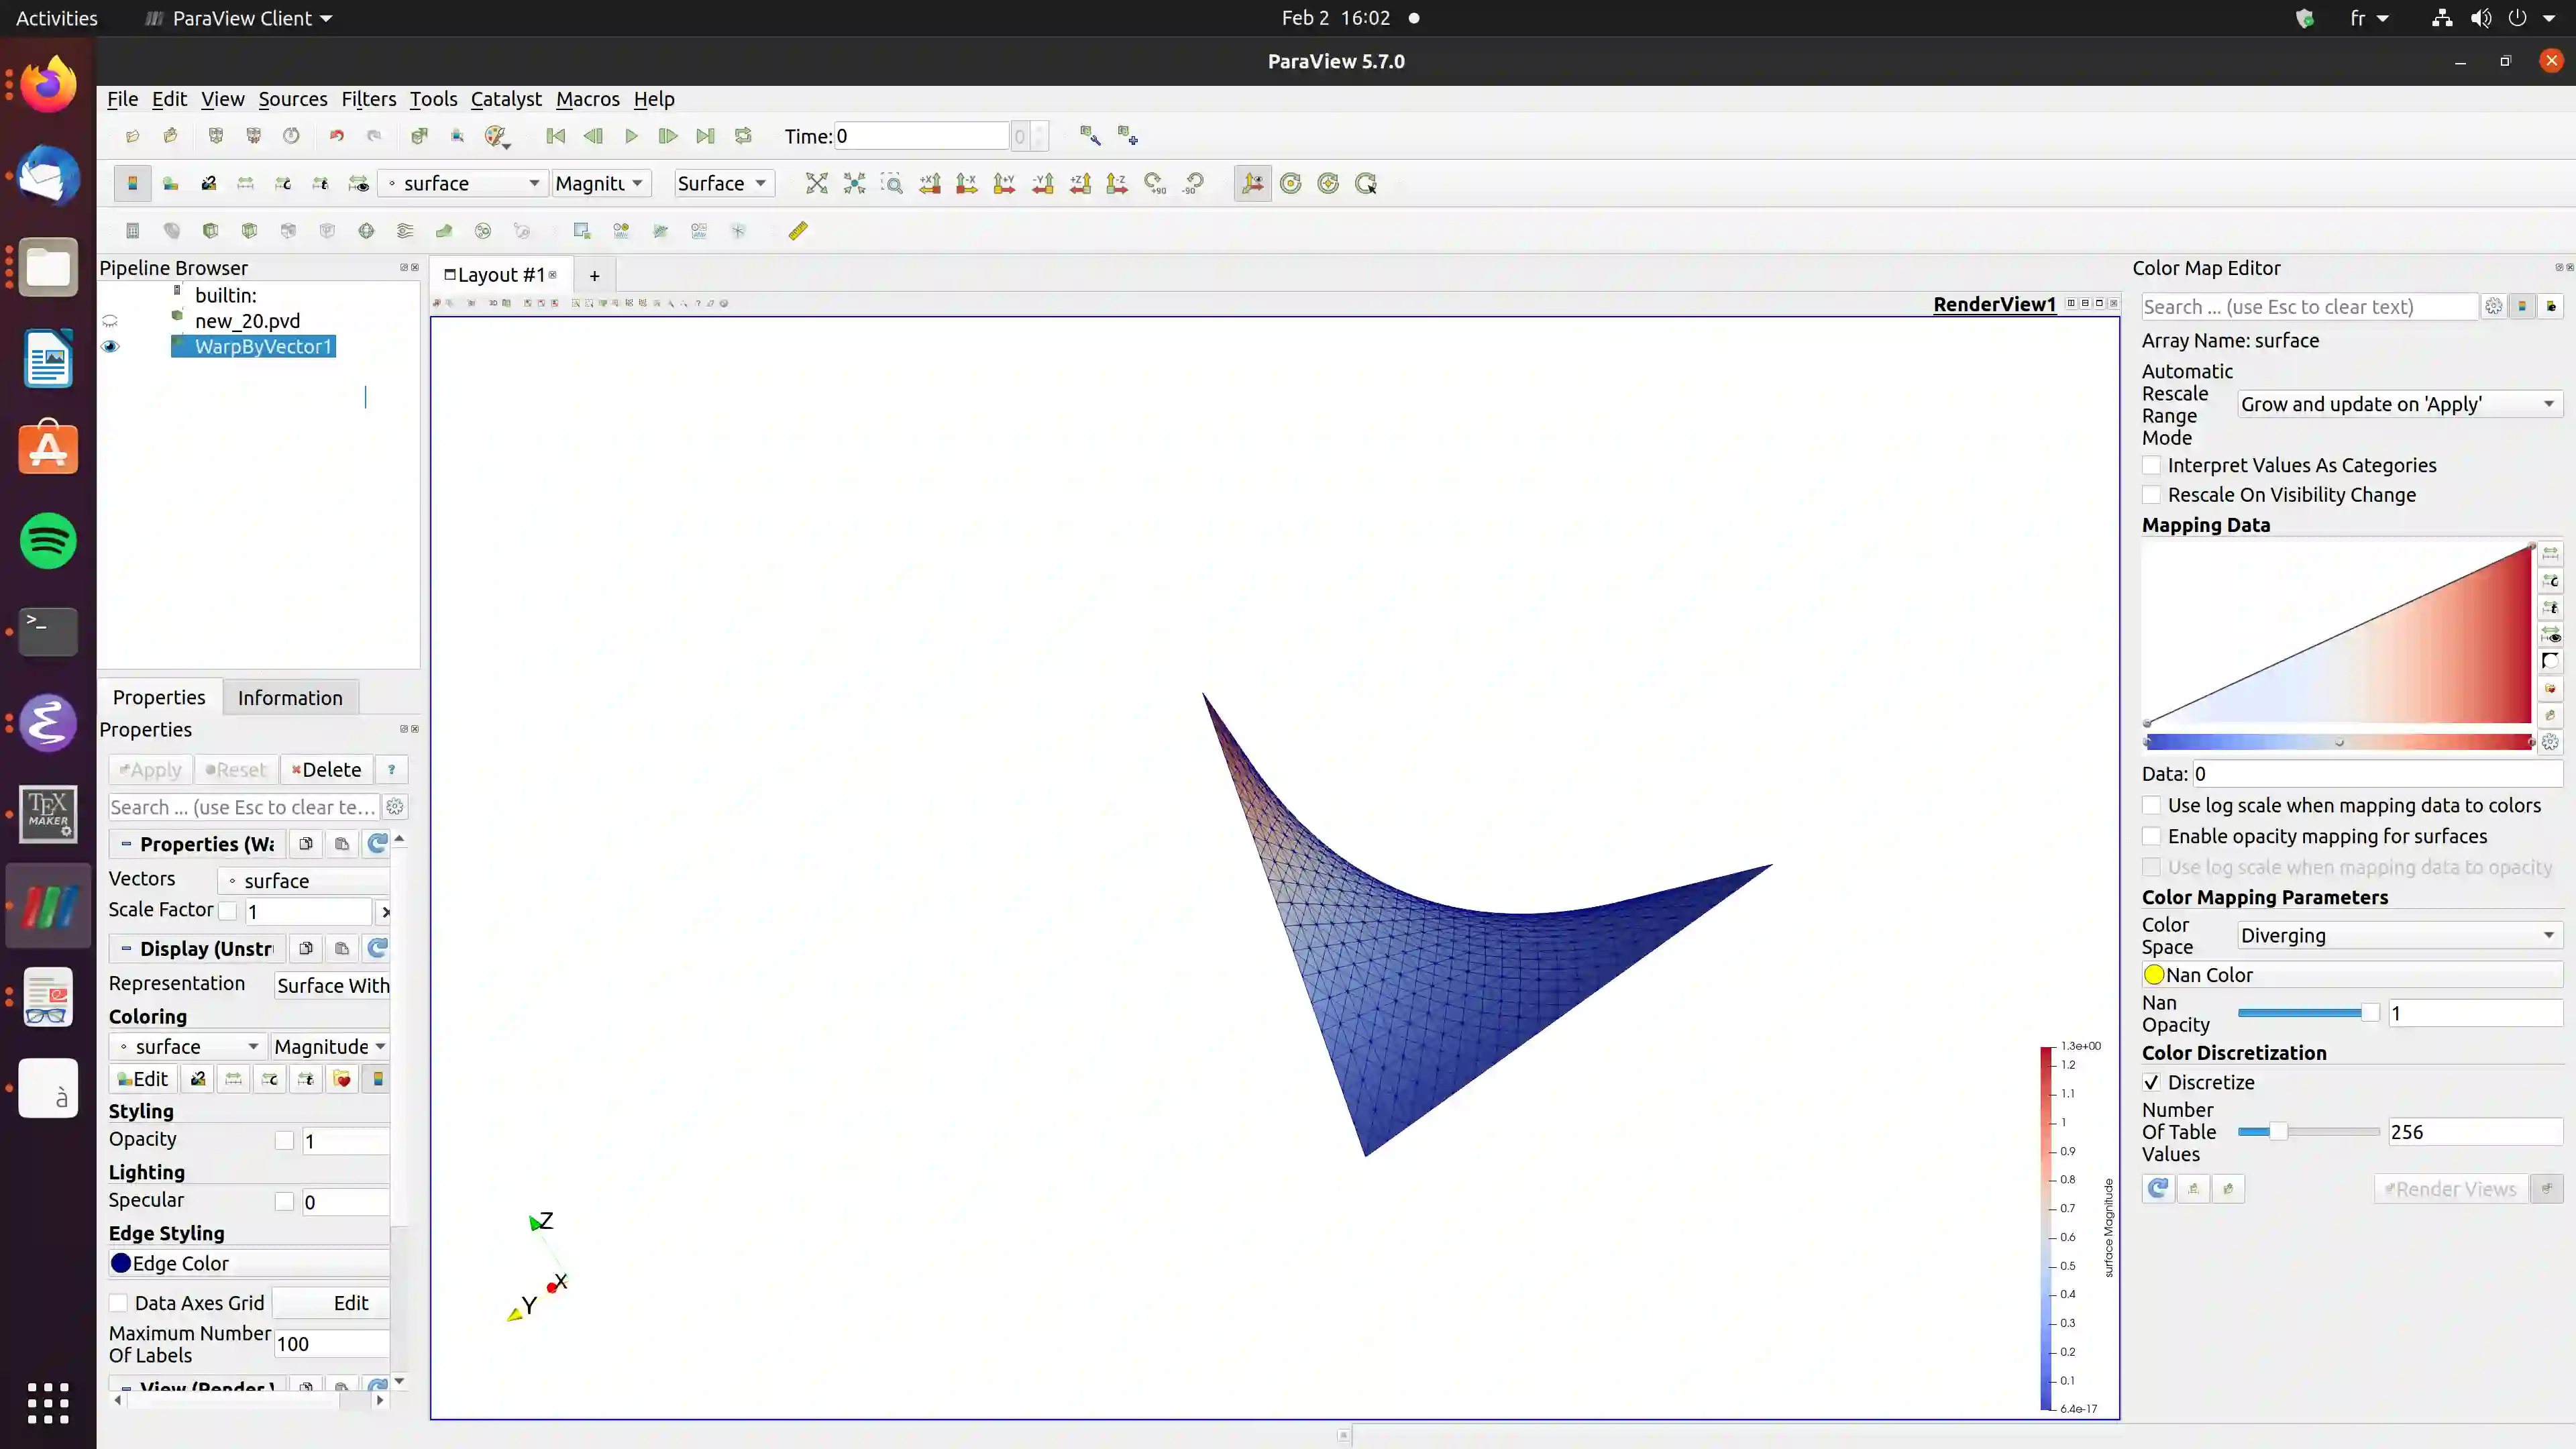
Task: Reset the camera to fit data
Action: point(816,183)
